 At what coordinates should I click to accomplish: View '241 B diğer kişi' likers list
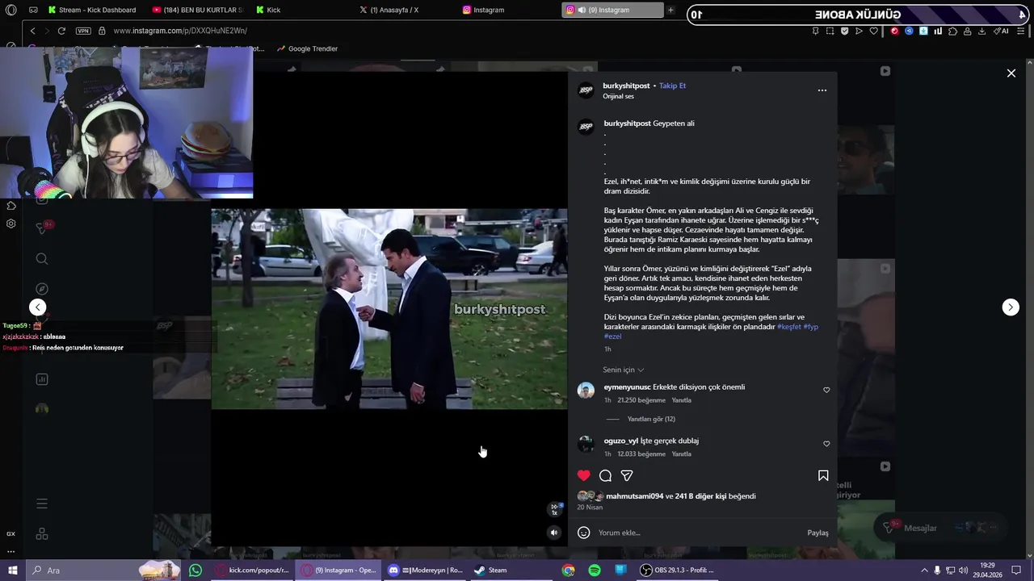tap(700, 496)
